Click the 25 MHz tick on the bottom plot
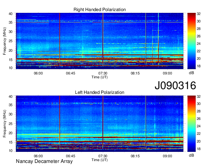 [10, 124]
